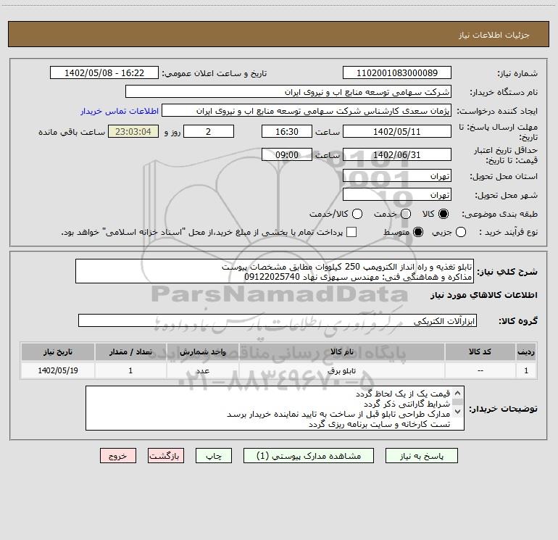Click the up arrow of buyer notes scrollbar
The height and width of the screenshot is (540, 558).
coord(458,393)
